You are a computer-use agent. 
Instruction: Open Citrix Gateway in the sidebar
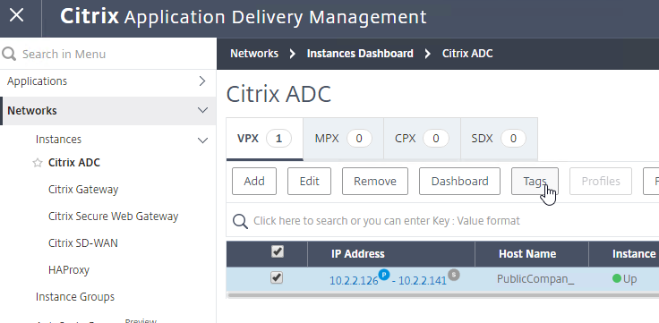(x=83, y=190)
